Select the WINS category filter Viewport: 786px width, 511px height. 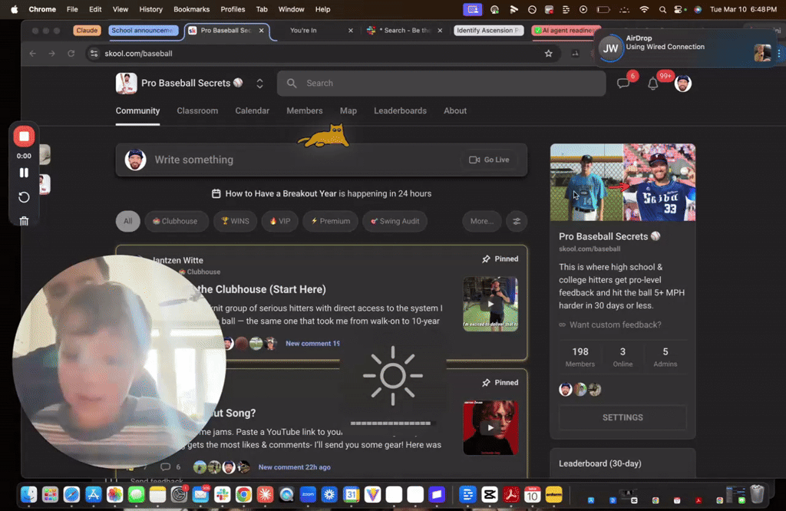coord(235,222)
